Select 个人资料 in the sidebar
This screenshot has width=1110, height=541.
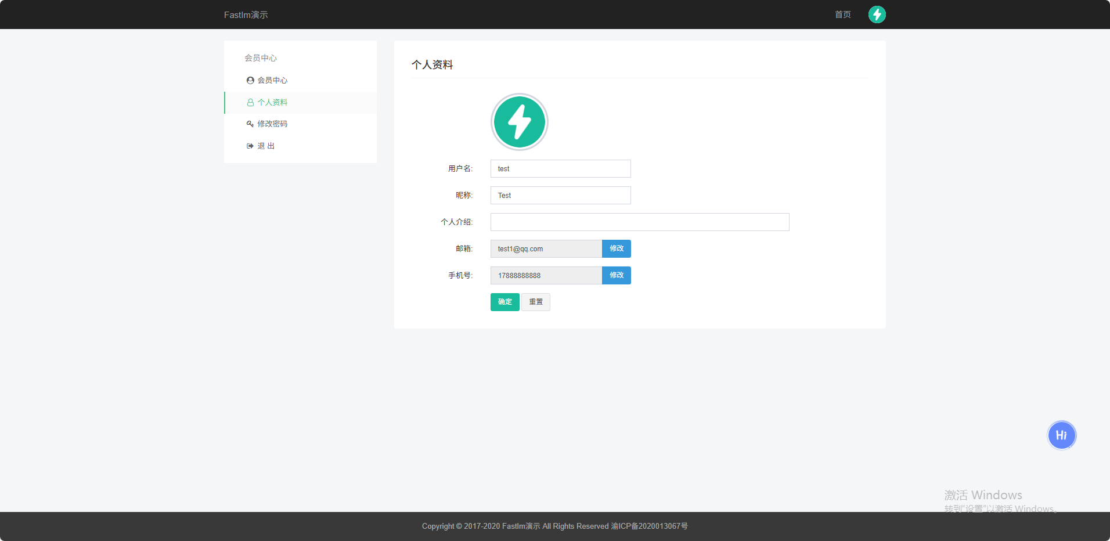coord(272,103)
